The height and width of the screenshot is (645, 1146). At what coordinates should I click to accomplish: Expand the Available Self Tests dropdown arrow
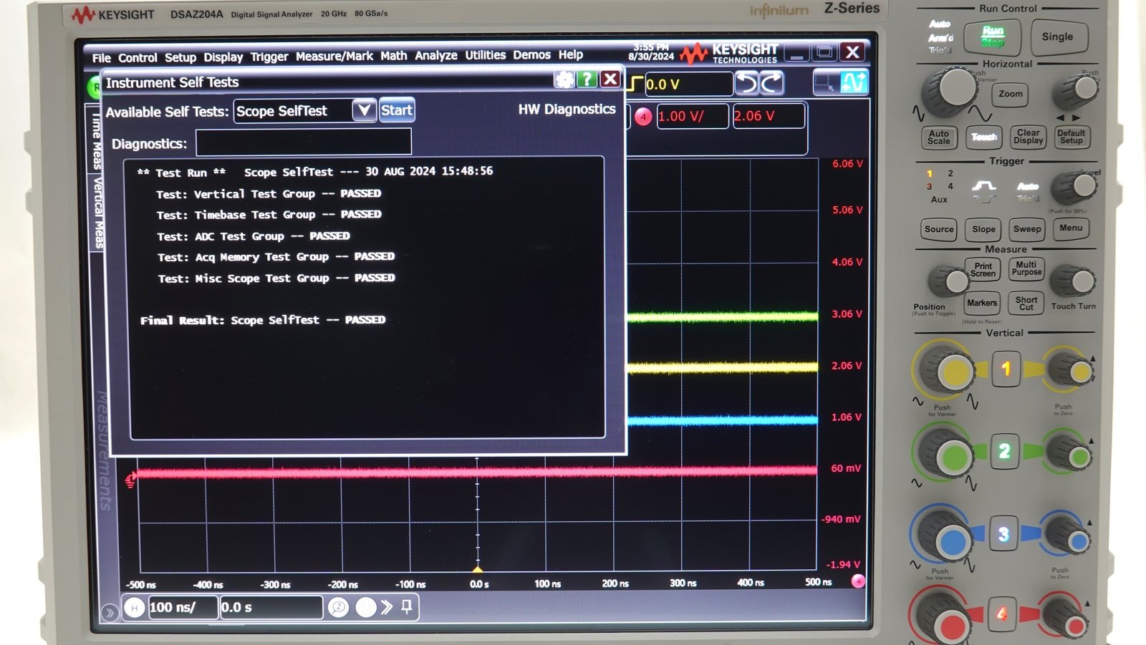click(x=364, y=110)
